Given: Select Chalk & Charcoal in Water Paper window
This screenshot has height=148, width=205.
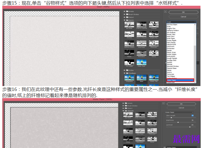Looking at the screenshot, I should click(140, 114).
